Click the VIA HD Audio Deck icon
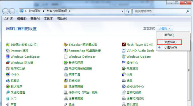Screen dimensions: 193x106 click(x=124, y=51)
